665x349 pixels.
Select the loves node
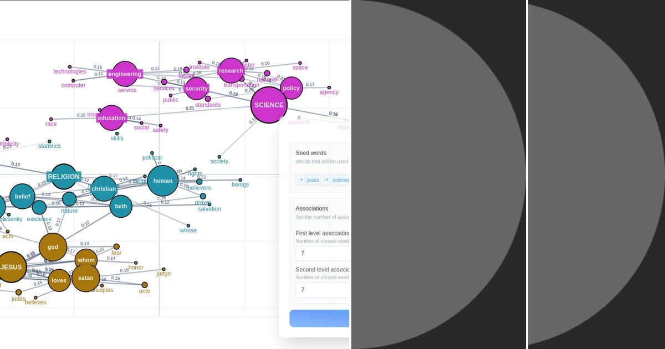[x=59, y=280]
